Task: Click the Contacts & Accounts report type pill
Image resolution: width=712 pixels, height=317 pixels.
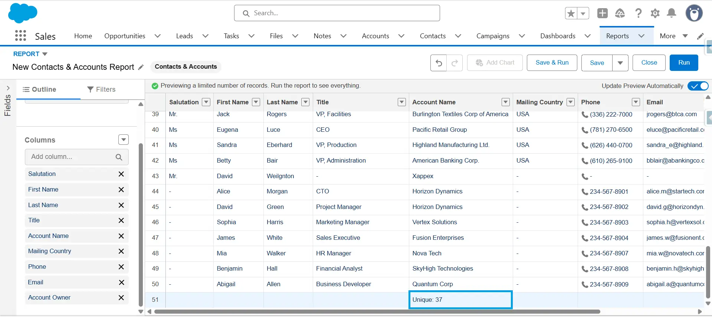Action: point(186,67)
